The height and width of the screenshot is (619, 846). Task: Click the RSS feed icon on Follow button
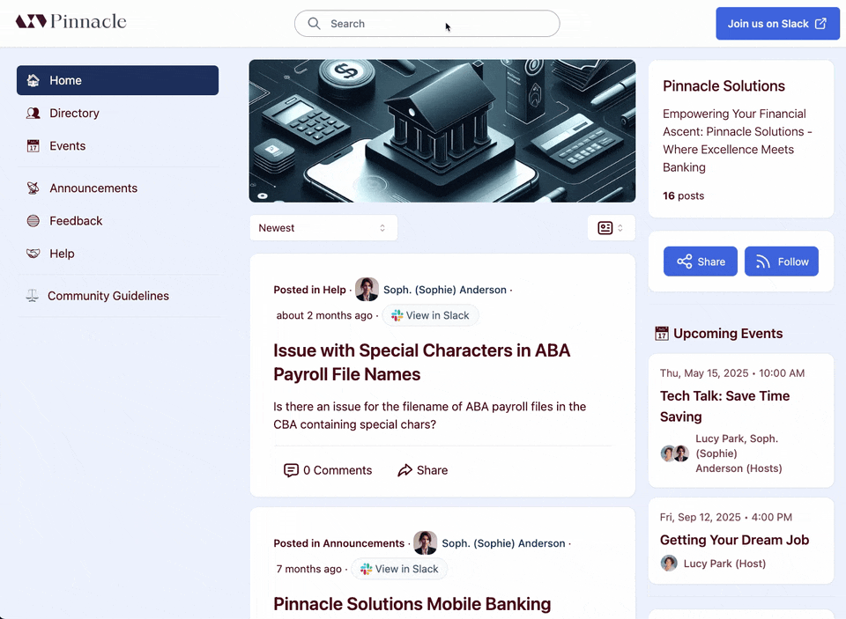[x=763, y=262]
